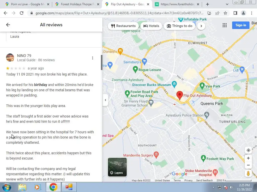Click the Sign in button
Screen dimensions: 257x192
coord(241,25)
